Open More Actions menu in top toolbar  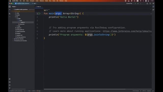pyautogui.click(x=141, y=3)
